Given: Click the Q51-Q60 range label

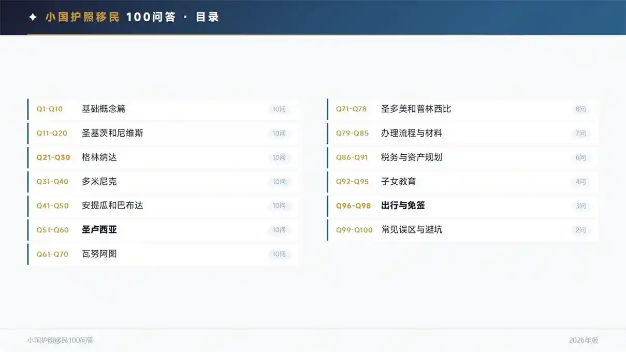Looking at the screenshot, I should pyautogui.click(x=52, y=230).
